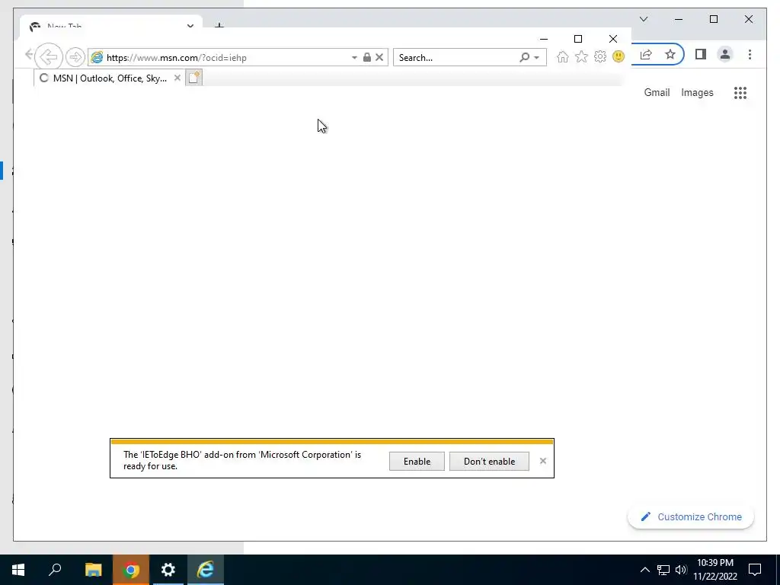
Task: Enable the IEToEdge BHO add-on
Action: pyautogui.click(x=417, y=461)
